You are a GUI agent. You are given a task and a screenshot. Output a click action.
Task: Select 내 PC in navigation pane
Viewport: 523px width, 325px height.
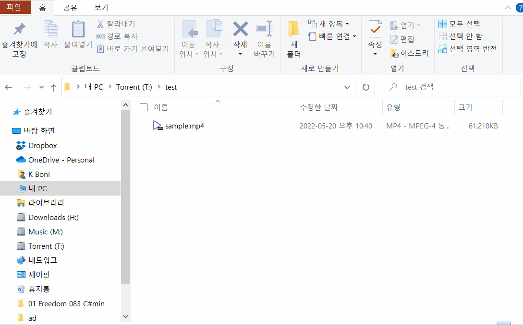tap(60, 188)
